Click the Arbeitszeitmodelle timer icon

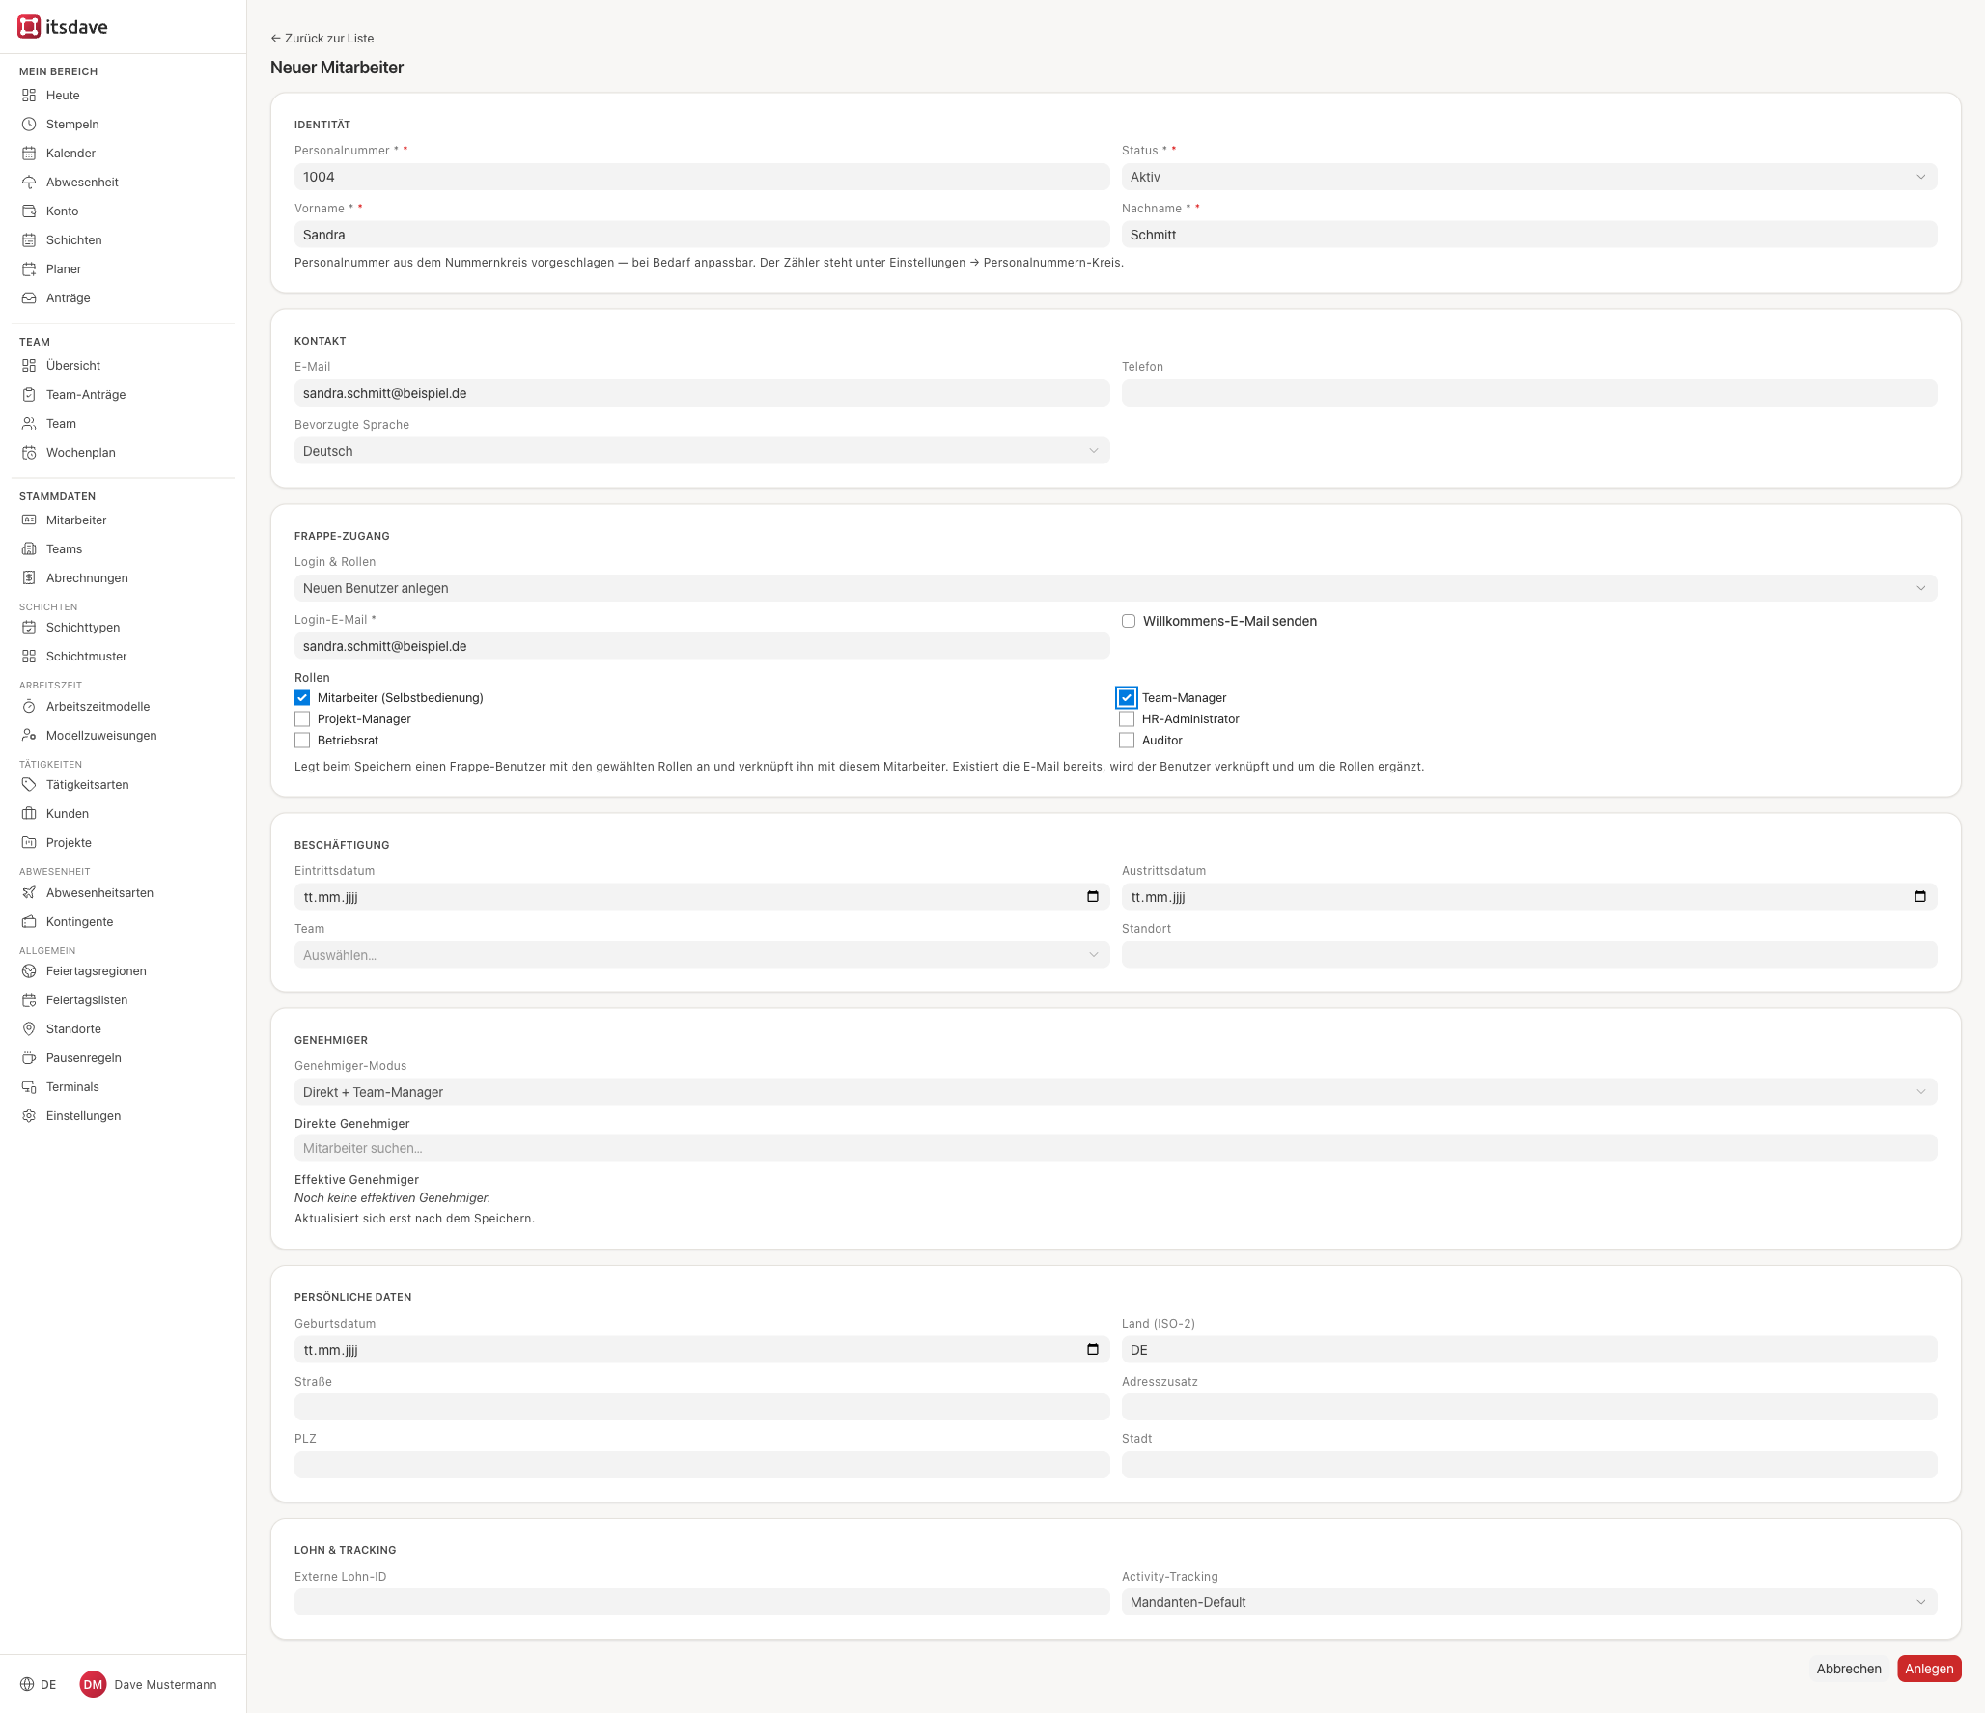point(29,707)
